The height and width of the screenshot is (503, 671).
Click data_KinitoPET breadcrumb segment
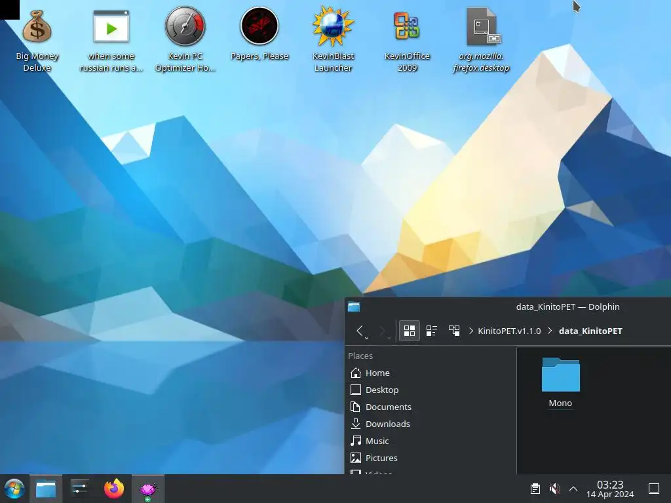[590, 331]
